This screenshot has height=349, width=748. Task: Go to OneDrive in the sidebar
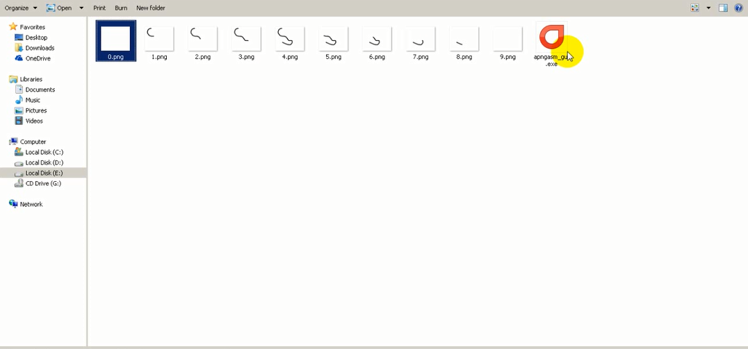pyautogui.click(x=38, y=58)
